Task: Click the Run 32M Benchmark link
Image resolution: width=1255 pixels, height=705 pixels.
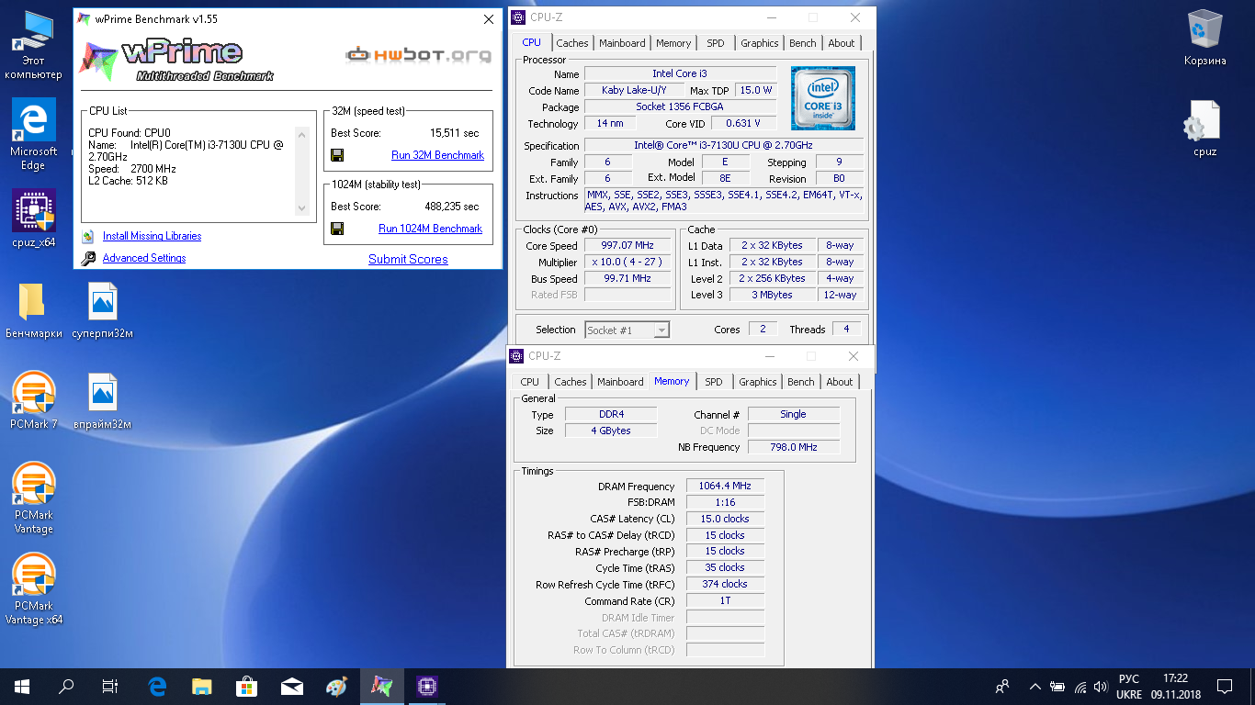Action: click(437, 155)
